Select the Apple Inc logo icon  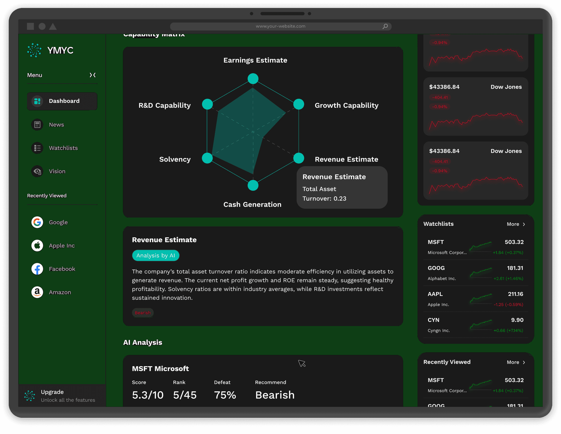(x=37, y=246)
